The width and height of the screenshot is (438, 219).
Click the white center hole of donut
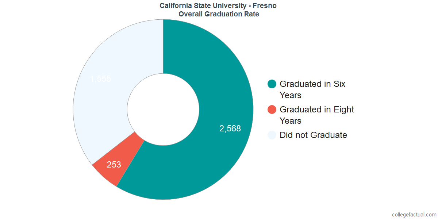(163, 109)
